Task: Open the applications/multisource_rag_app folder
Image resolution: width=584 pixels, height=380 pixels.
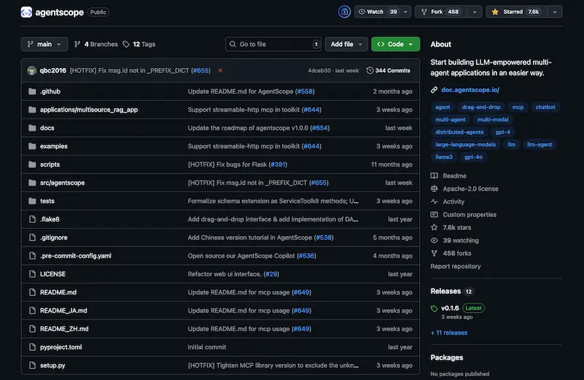Action: pyautogui.click(x=88, y=110)
